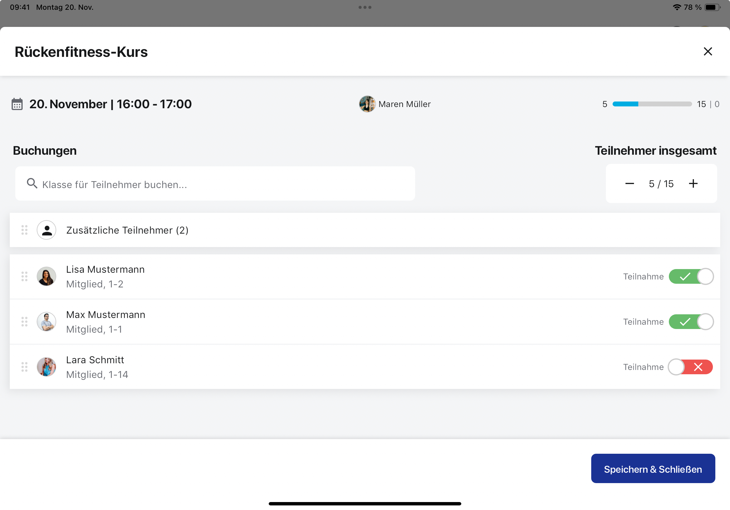Close the Rückenfitness-Kurs dialog

point(707,51)
